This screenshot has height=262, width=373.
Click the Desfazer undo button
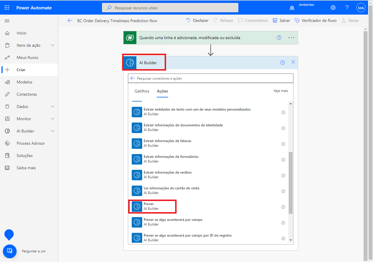coord(197,20)
